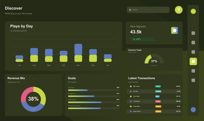
Task: Click the Search input field
Action: 148,10
